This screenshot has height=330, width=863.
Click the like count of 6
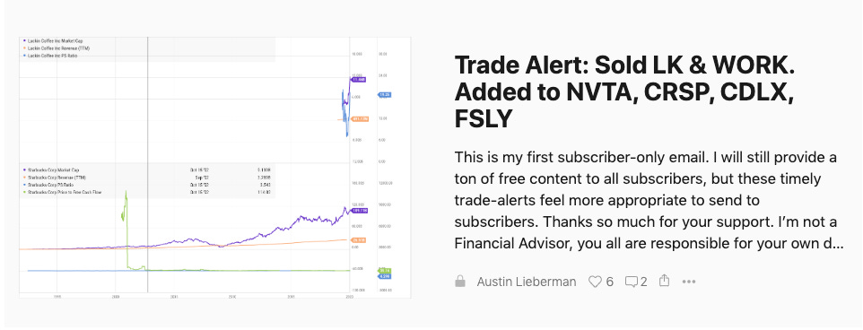point(609,282)
